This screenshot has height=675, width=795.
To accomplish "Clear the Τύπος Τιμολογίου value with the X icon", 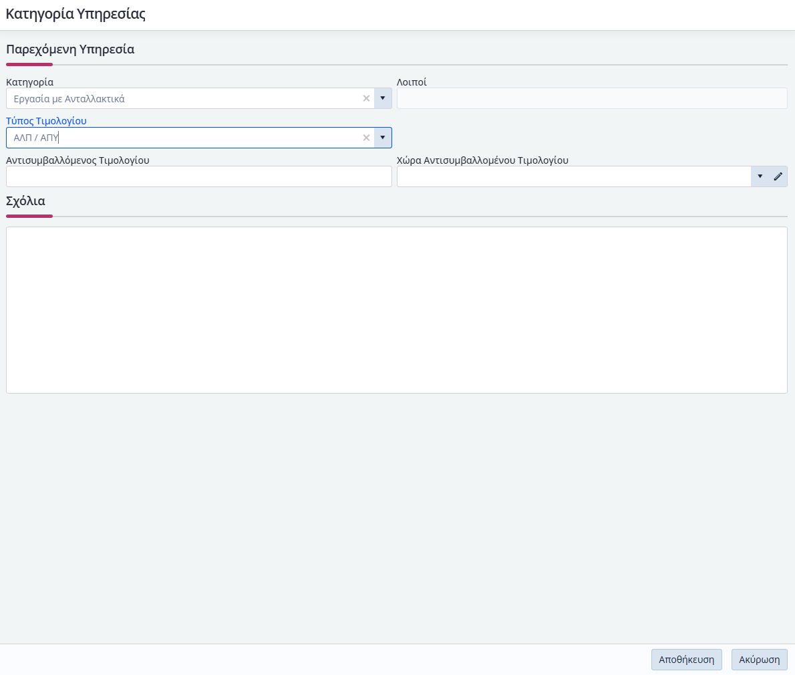I will [366, 138].
